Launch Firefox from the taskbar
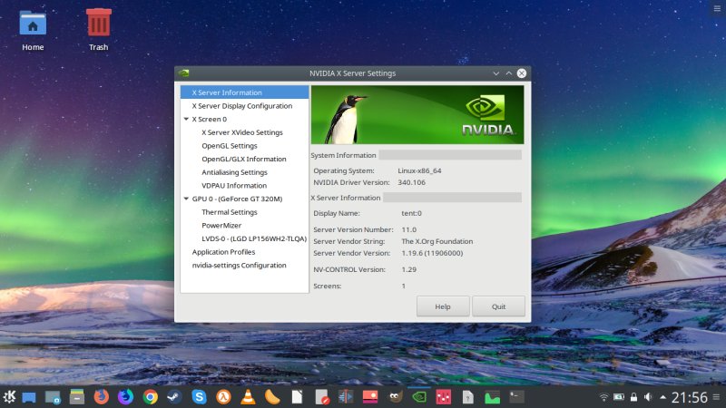 [x=102, y=397]
